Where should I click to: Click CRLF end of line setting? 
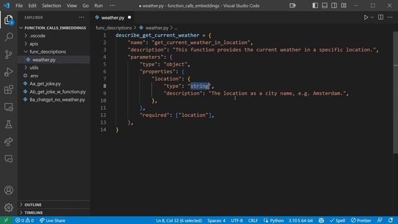(x=253, y=220)
